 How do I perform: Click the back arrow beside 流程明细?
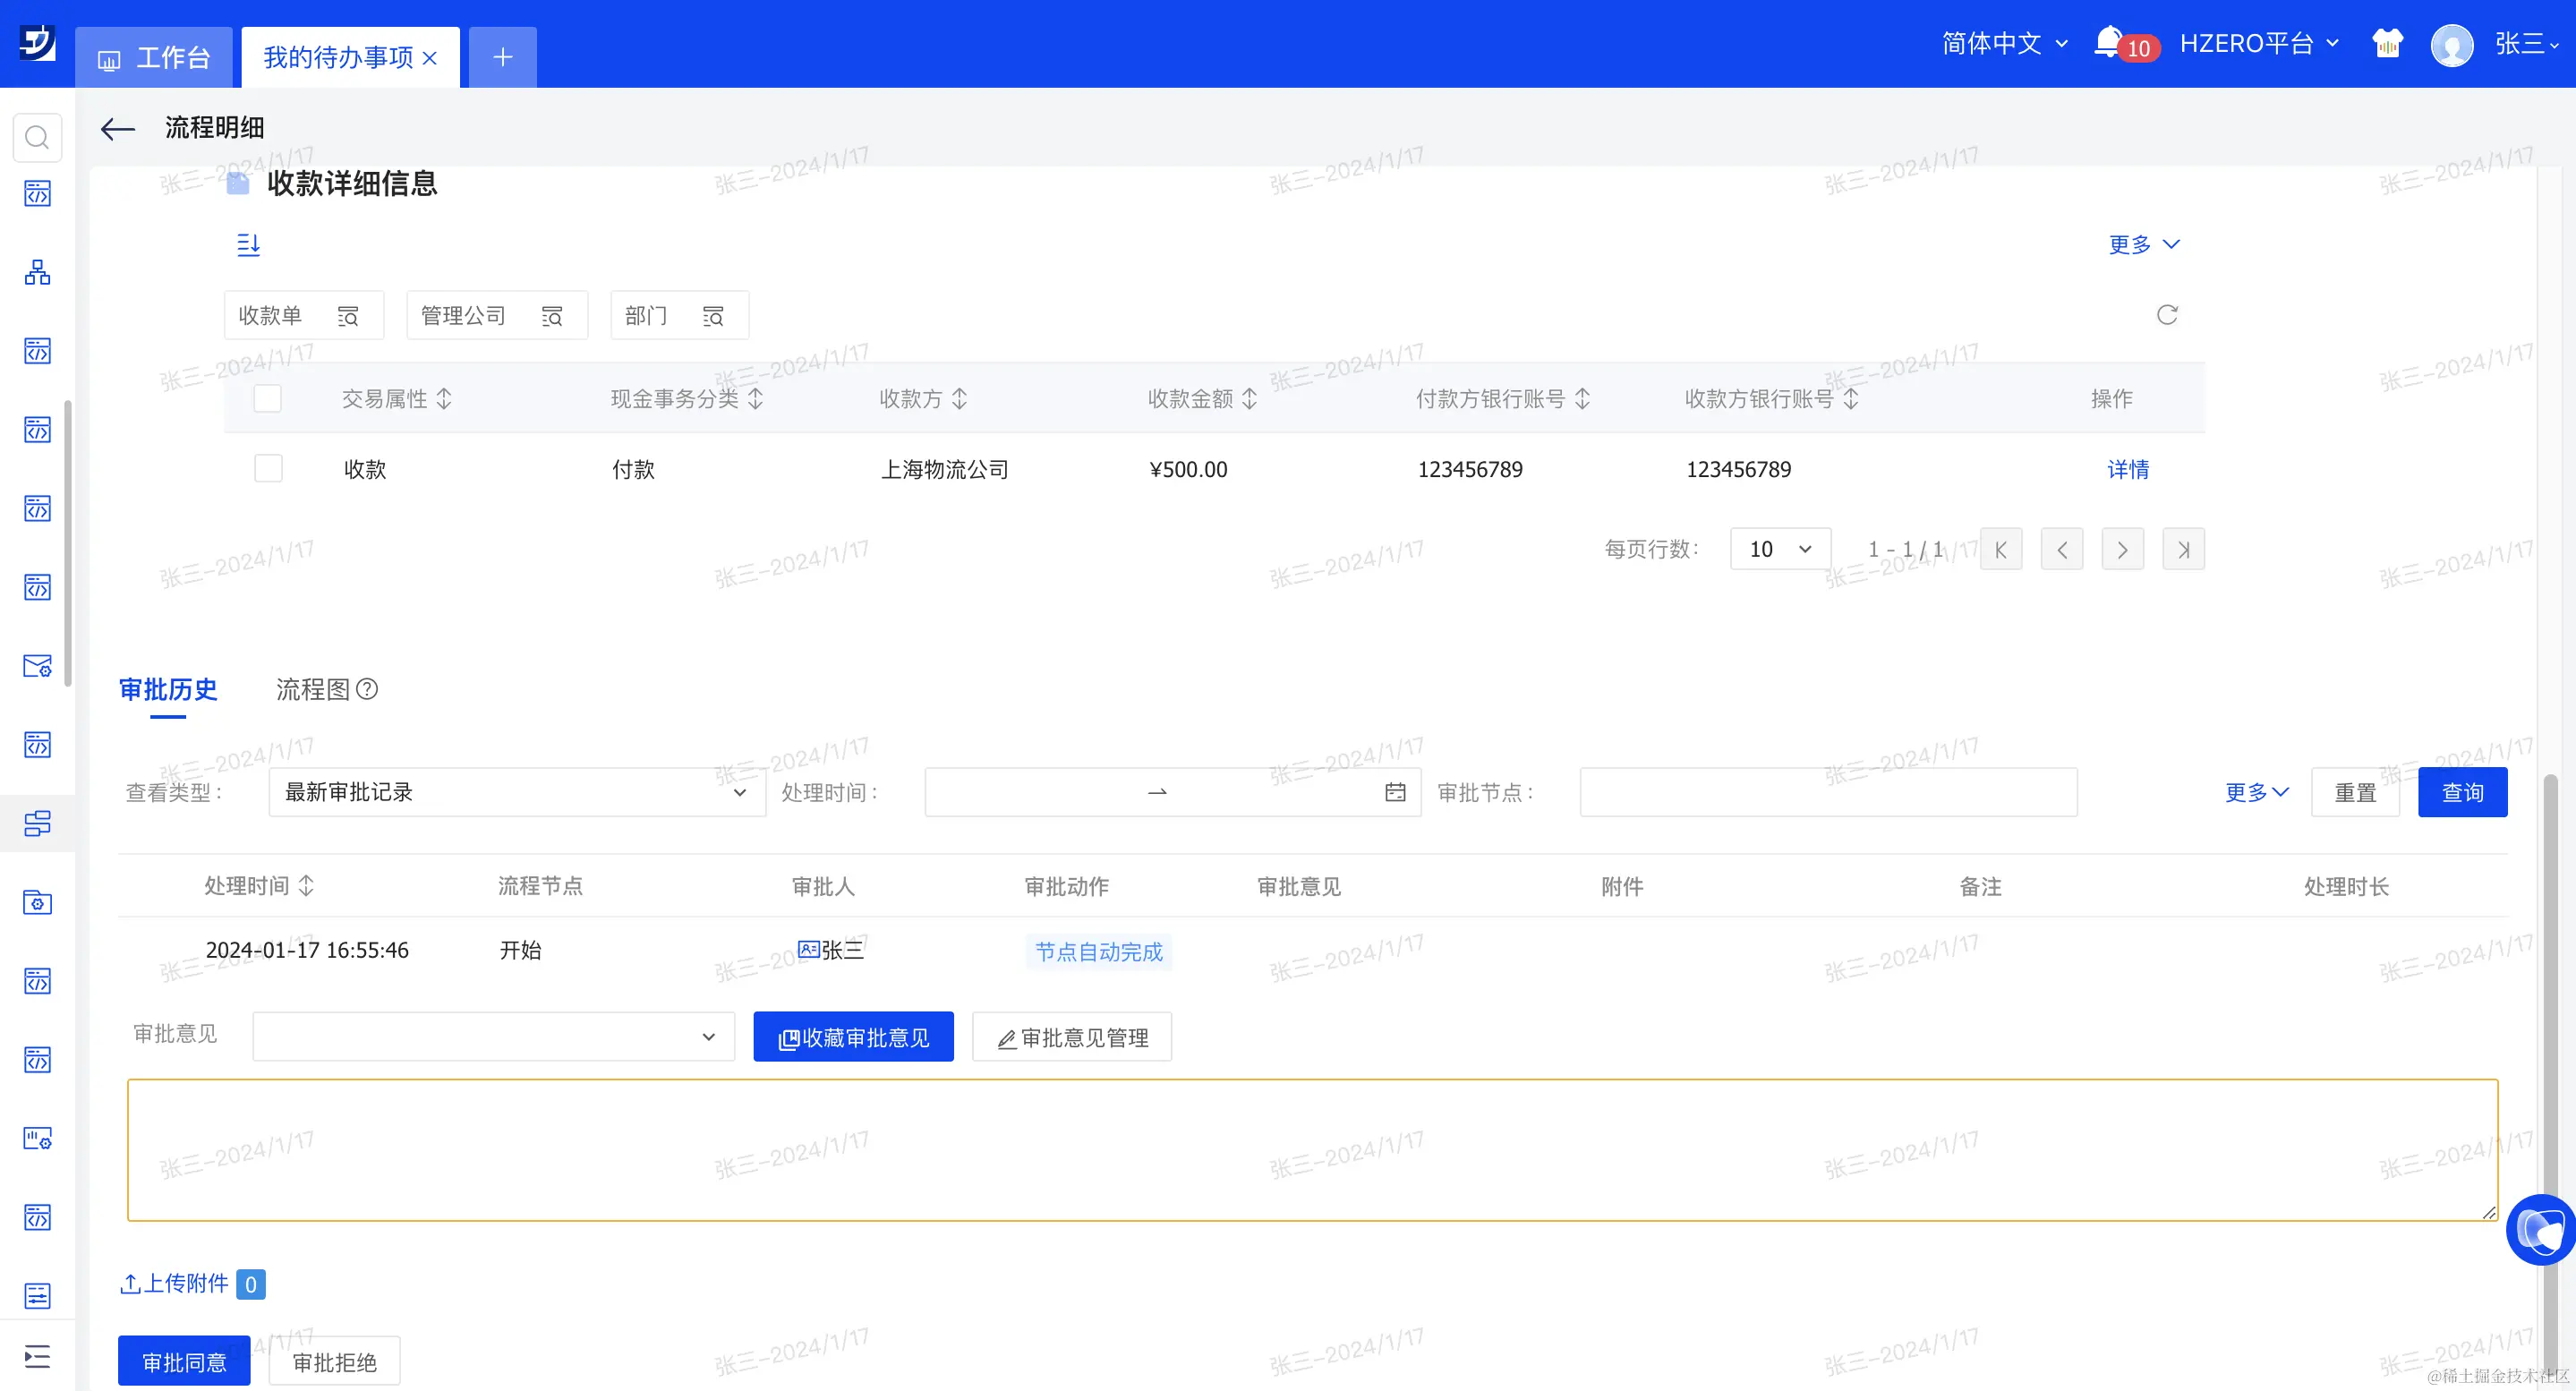(x=118, y=128)
